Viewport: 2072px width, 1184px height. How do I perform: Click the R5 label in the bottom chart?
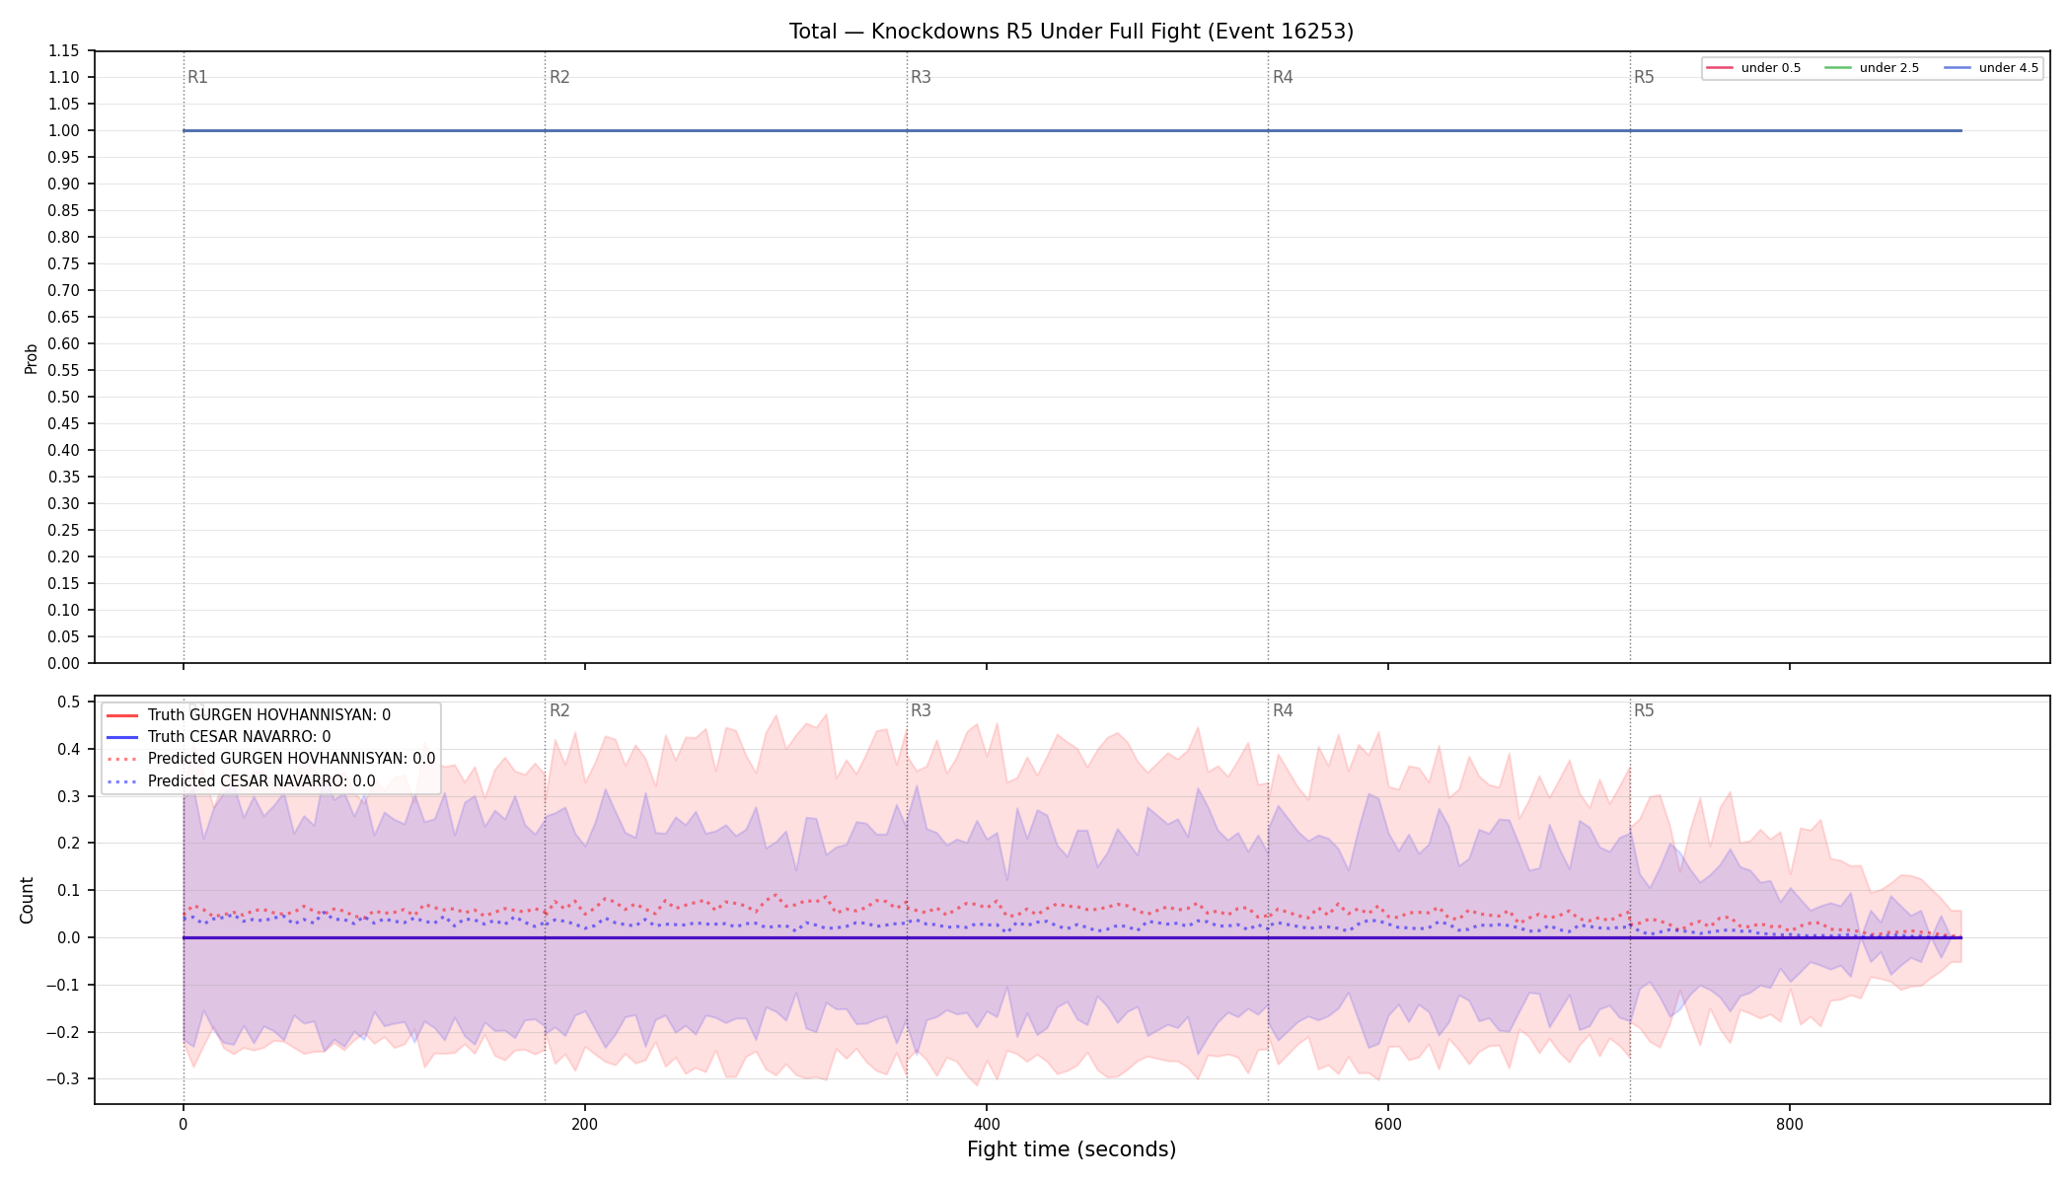[1644, 710]
